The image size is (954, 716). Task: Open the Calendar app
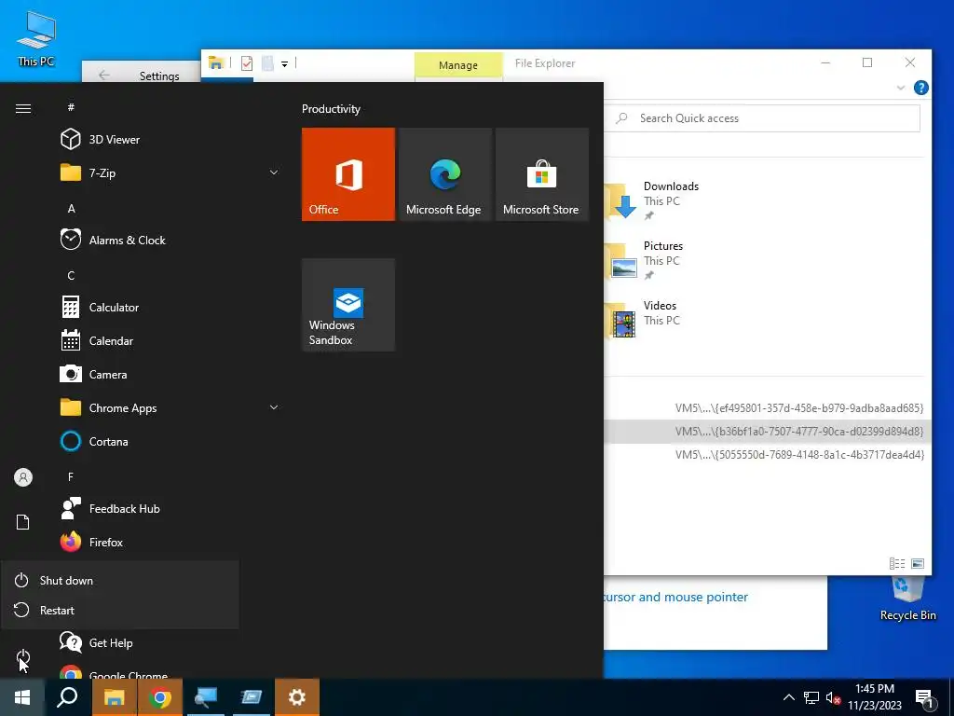170,340
